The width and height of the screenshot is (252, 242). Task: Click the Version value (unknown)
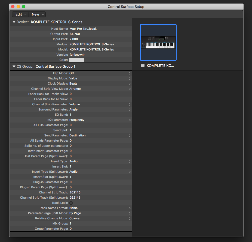click(77, 55)
